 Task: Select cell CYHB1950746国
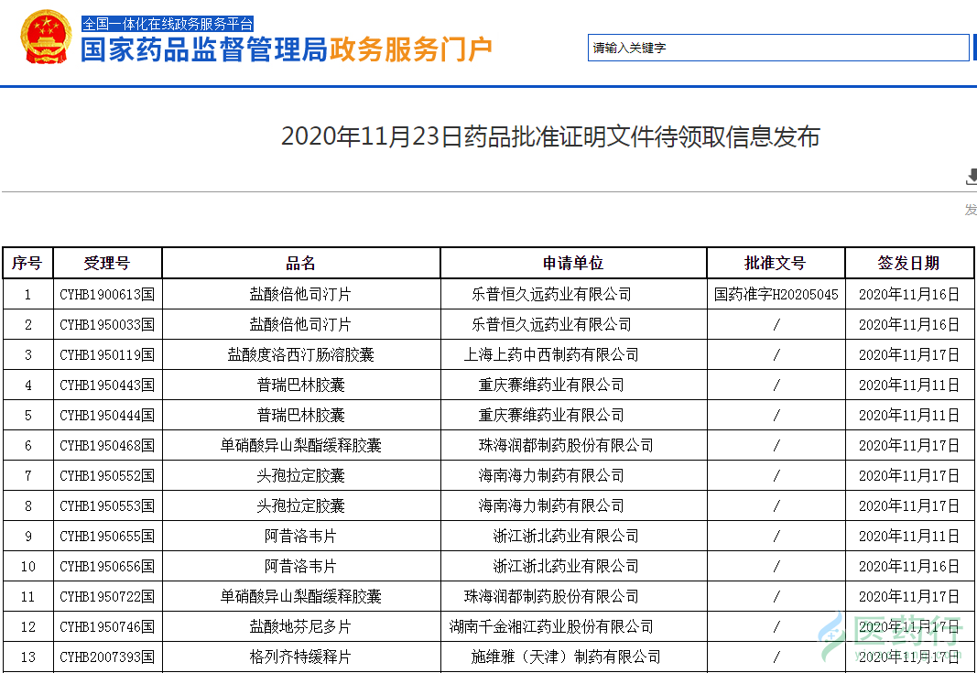tap(107, 627)
